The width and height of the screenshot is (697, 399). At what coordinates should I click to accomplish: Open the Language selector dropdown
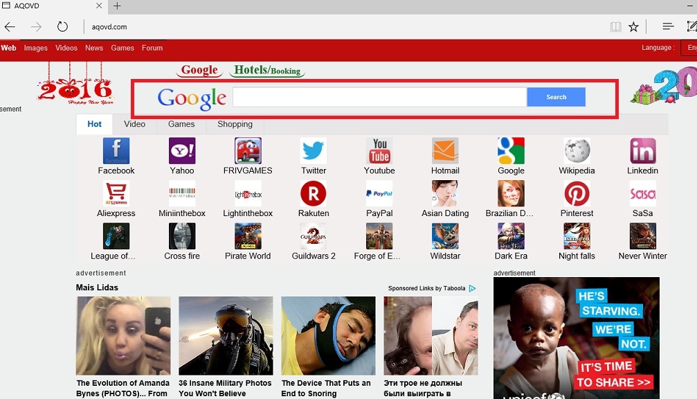pos(688,48)
